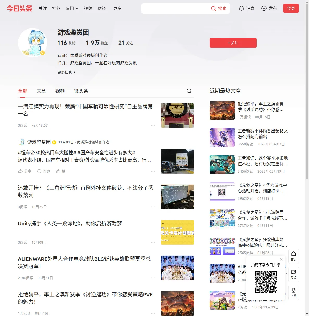Open hot article 拒绝躺平，率土之滨新赛季
309x316 pixels.
tap(261, 107)
